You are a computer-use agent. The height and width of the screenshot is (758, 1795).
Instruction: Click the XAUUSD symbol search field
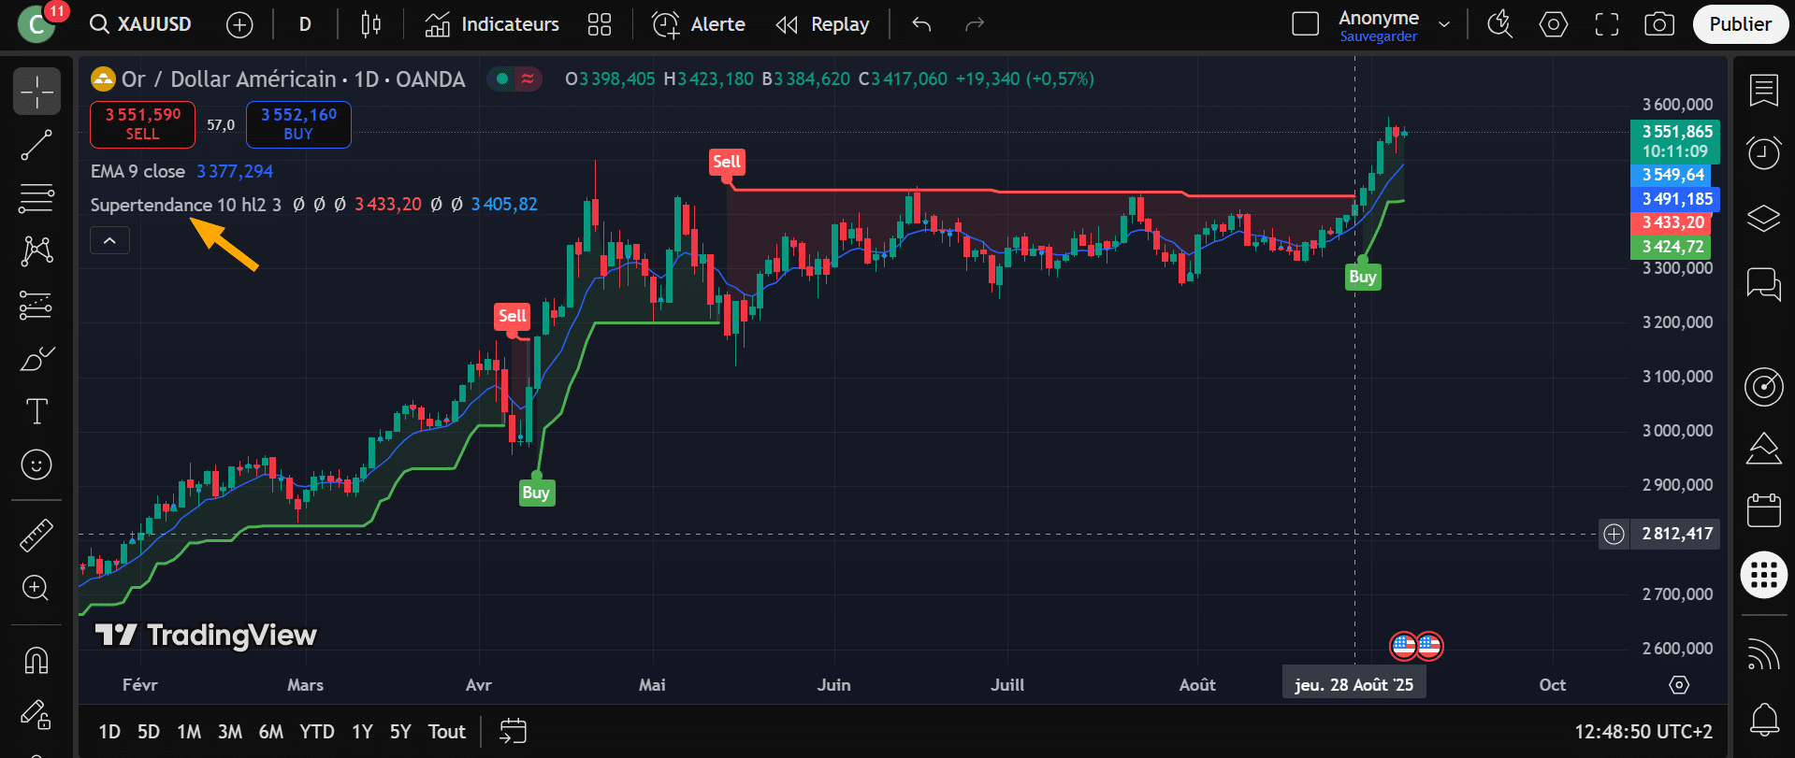coord(142,24)
